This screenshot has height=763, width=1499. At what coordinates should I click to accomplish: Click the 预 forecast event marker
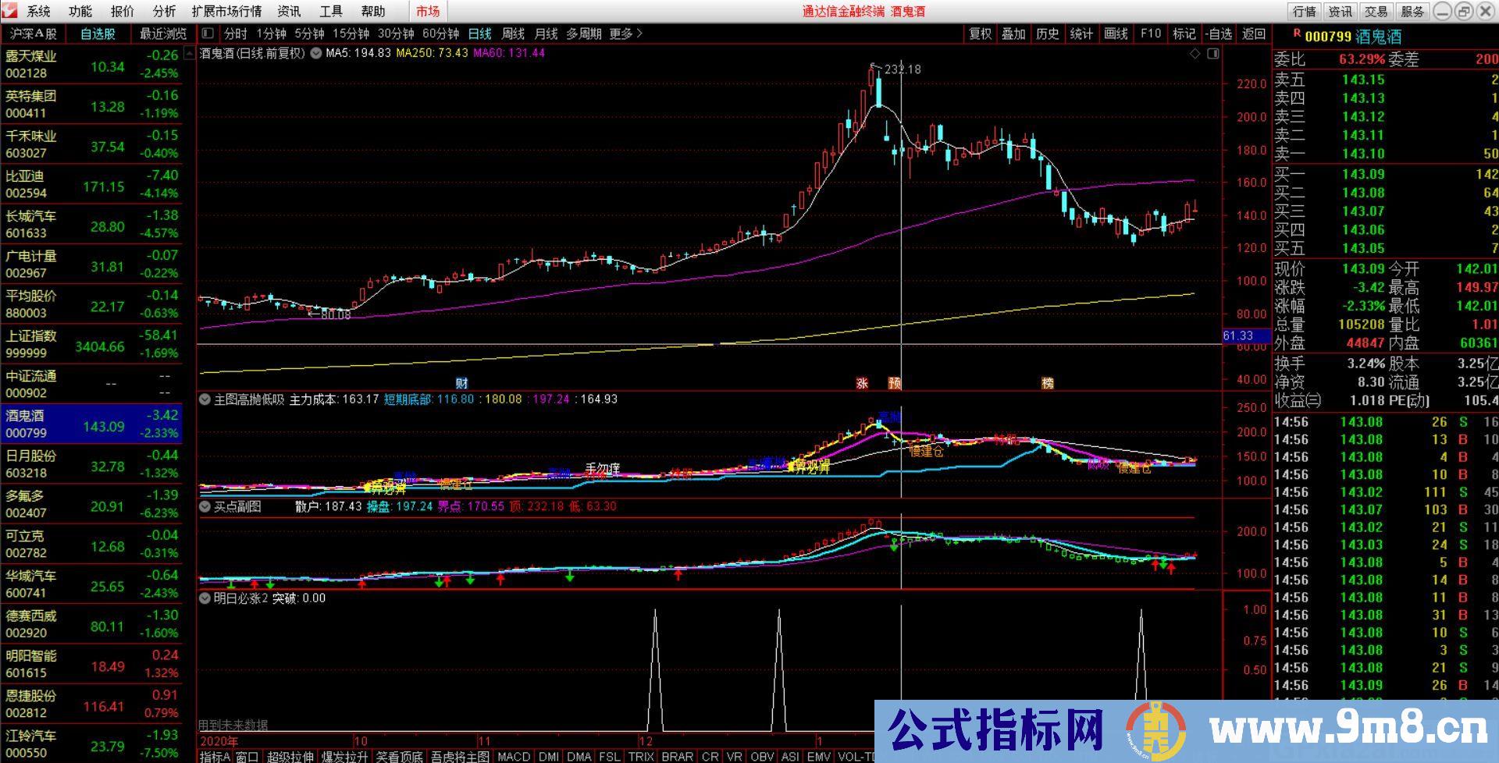click(x=895, y=383)
